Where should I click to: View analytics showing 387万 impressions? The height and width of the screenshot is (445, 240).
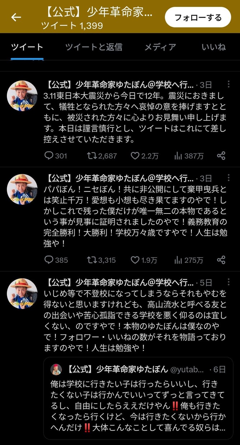pyautogui.click(x=189, y=156)
